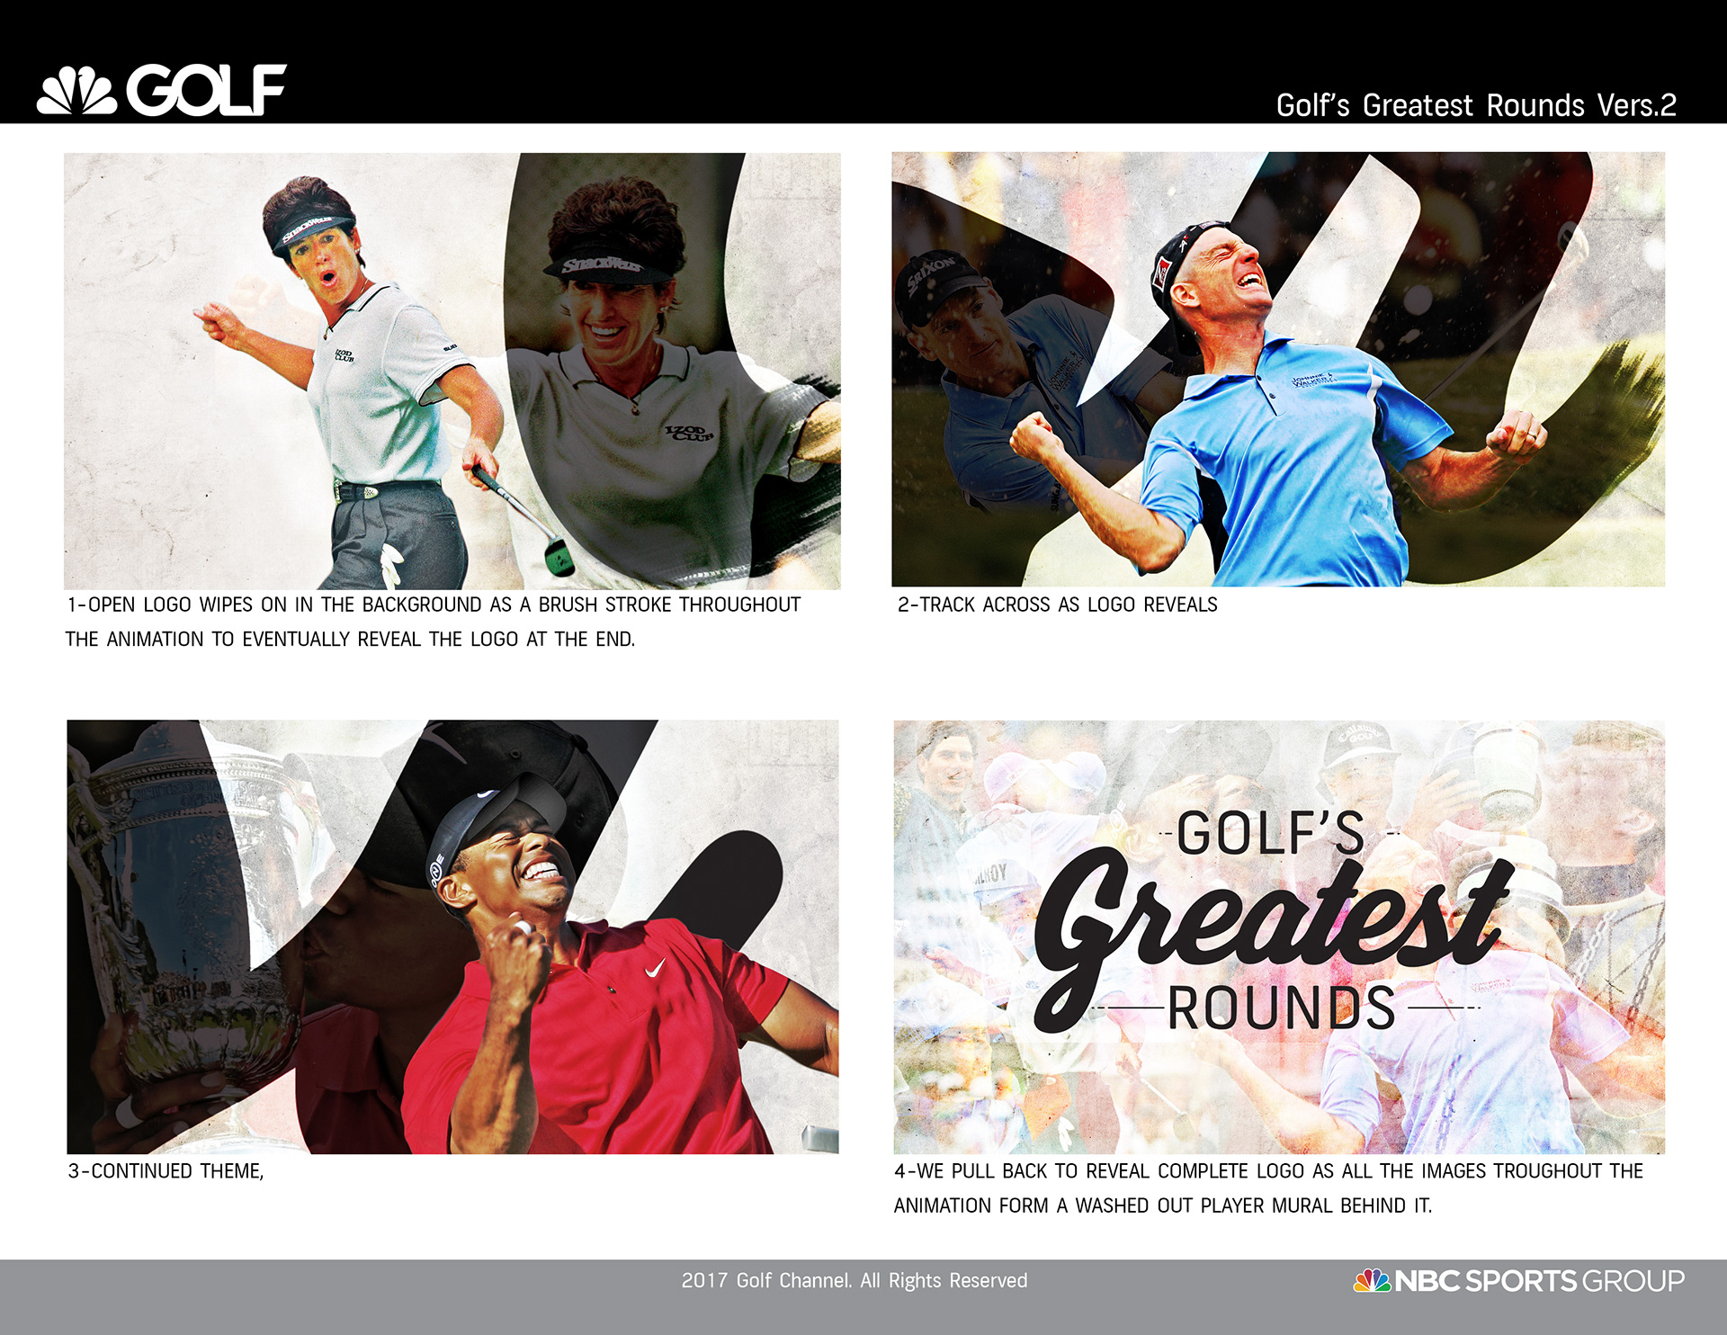The height and width of the screenshot is (1335, 1727).
Task: Select the first storyboard frame with female golfer
Action: click(x=452, y=371)
